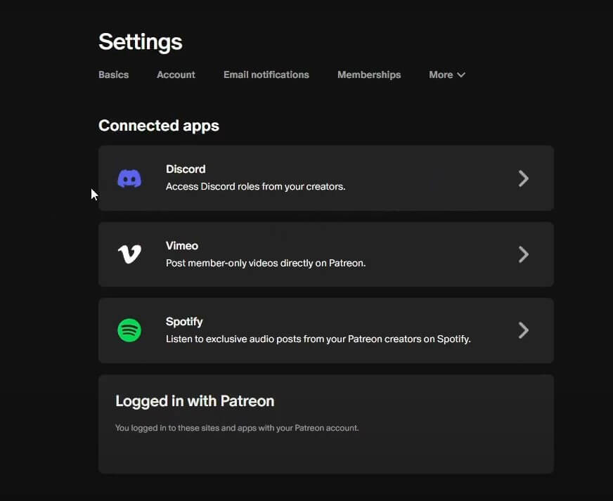Click 'Post member-only videos directly on Patreon' text
This screenshot has height=501, width=613.
pos(266,263)
